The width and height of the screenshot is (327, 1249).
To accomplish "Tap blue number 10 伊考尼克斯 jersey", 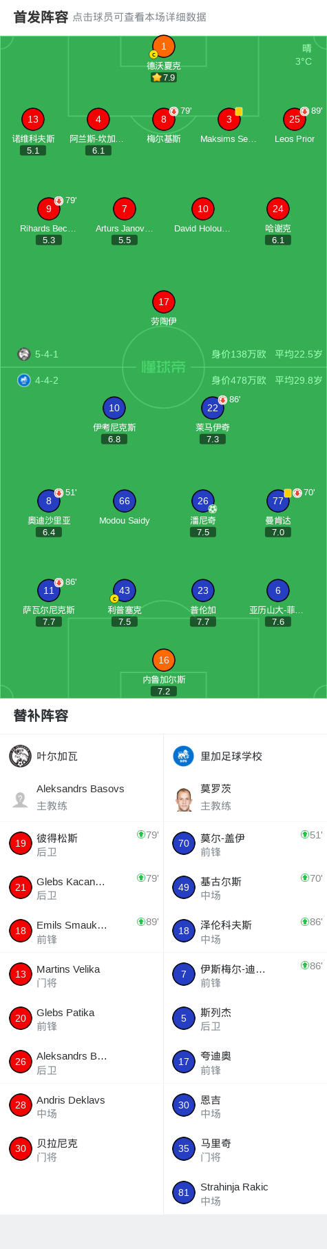I will click(x=114, y=408).
